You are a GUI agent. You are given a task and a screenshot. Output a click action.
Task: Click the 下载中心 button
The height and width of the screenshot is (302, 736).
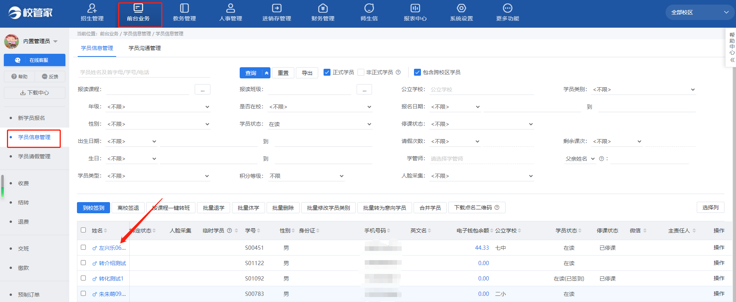[x=35, y=93]
